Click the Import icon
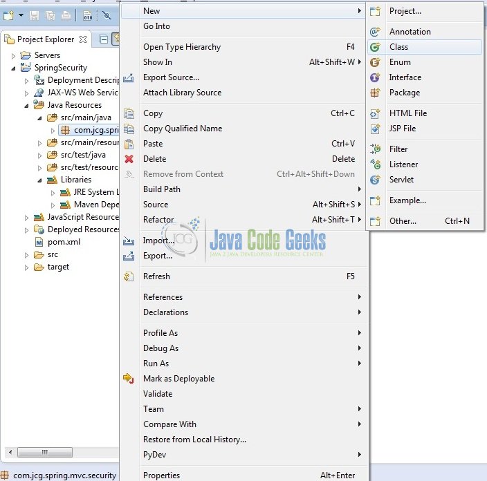The image size is (487, 481). click(129, 240)
